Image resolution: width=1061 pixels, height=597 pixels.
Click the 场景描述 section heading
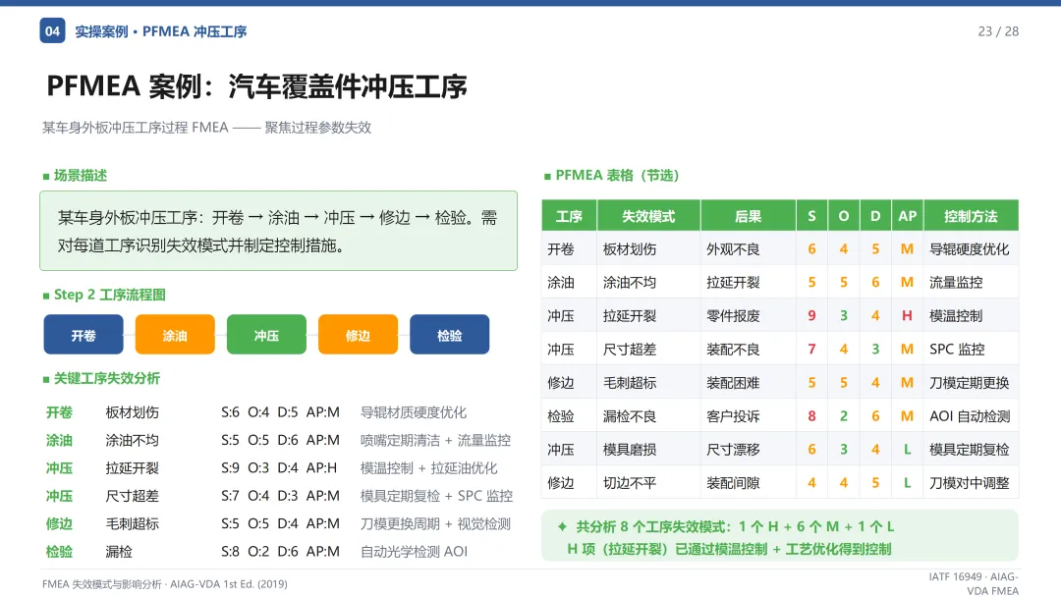(x=80, y=176)
